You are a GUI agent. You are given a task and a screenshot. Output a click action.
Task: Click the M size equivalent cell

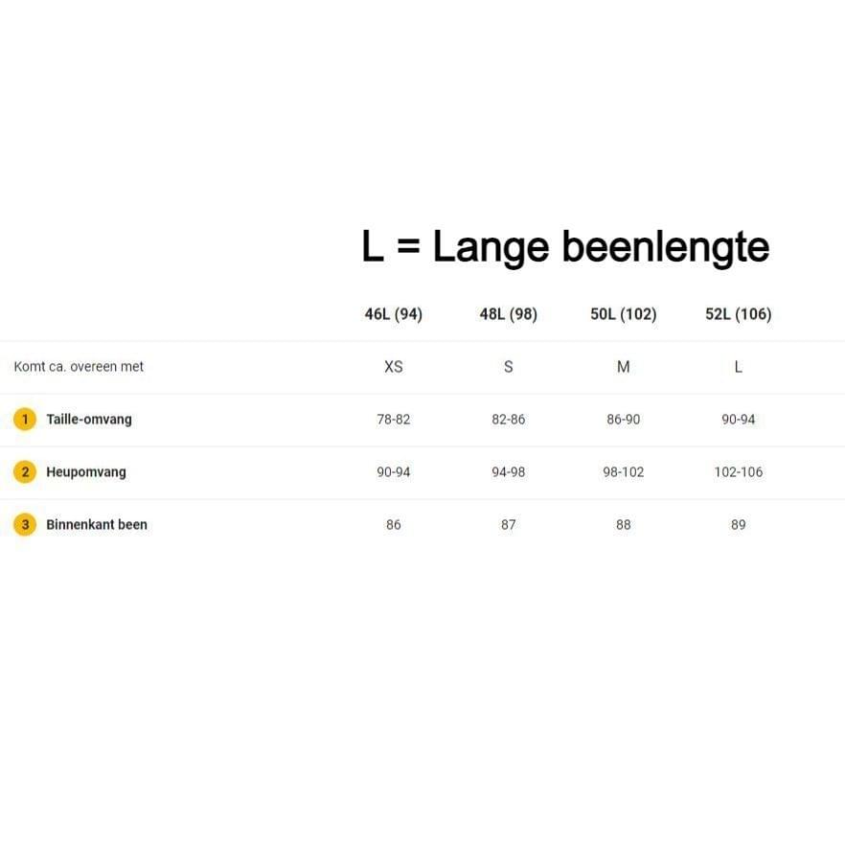pos(624,367)
